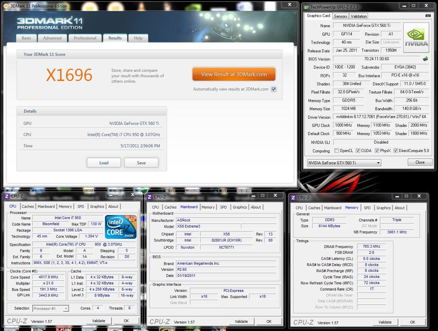This screenshot has height=331, width=438.
Task: Click Validate in CPU-Z Memory window
Action: (385, 322)
